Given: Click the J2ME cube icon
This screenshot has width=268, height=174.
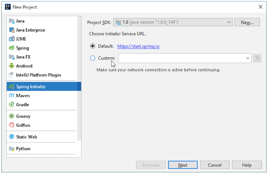Looking at the screenshot, I should (x=12, y=39).
